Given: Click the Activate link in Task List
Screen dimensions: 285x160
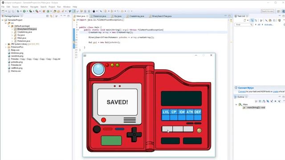Looking at the screenshot, I should 269,24.
